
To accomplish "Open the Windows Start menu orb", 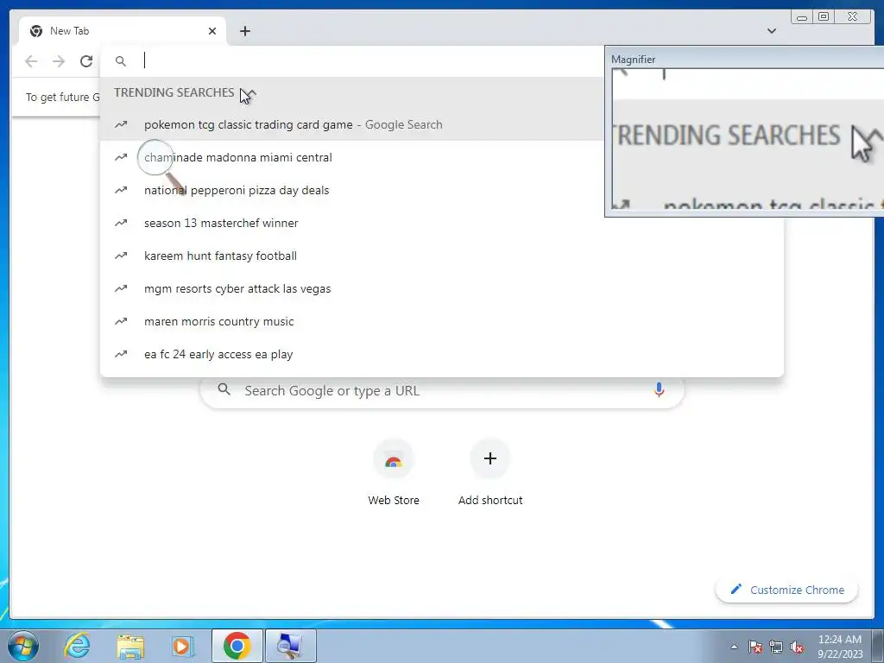I will coord(23,646).
